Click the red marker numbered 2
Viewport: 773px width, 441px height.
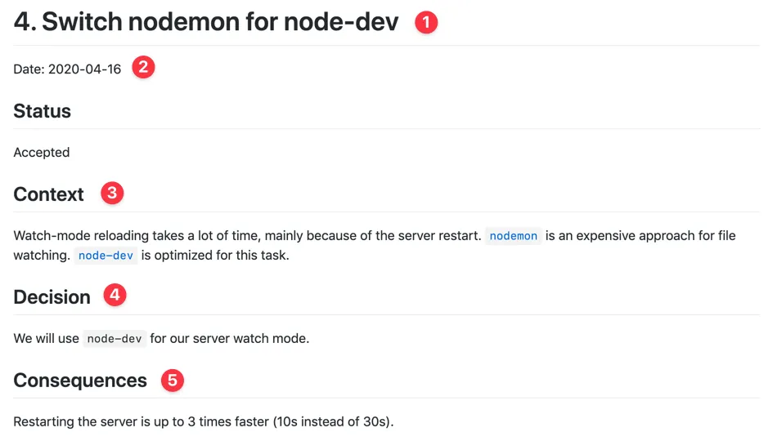click(143, 68)
